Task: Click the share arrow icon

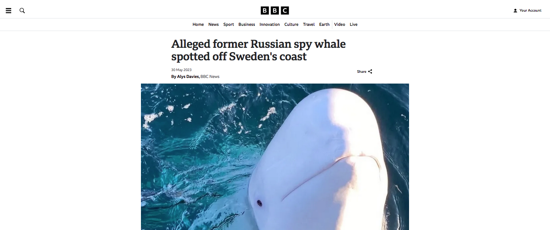Action: (370, 71)
